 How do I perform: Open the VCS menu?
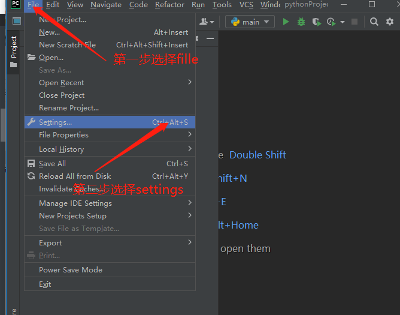click(246, 5)
